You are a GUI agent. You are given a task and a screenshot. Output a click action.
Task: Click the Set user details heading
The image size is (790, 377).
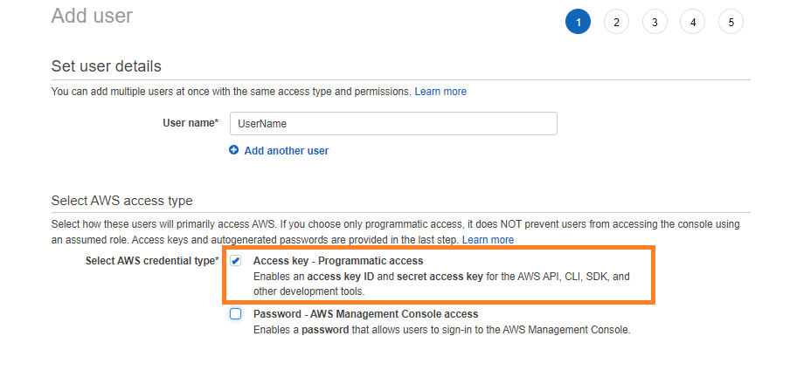click(x=107, y=66)
